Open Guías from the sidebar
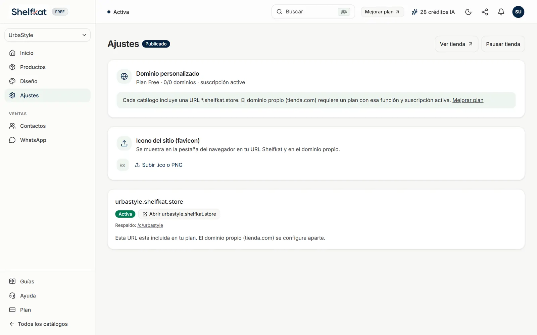The height and width of the screenshot is (335, 537). [47, 281]
